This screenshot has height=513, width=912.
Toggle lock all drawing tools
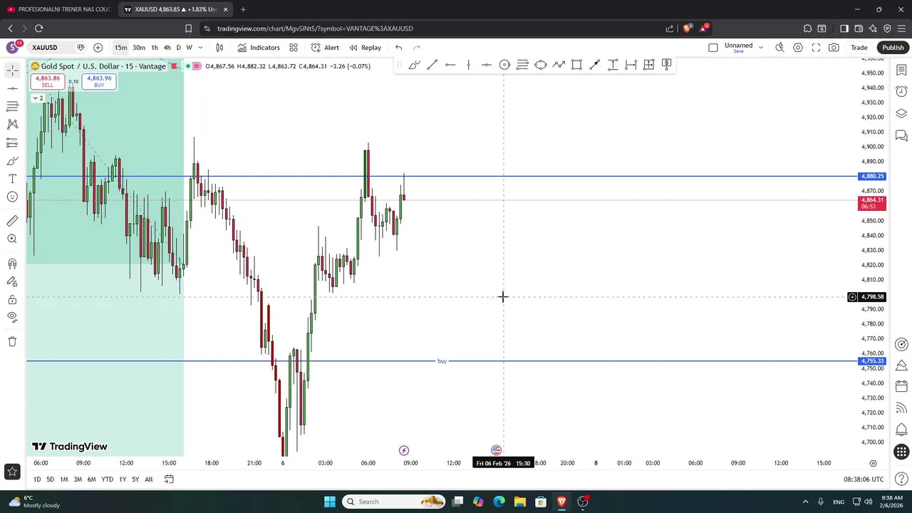coord(12,300)
